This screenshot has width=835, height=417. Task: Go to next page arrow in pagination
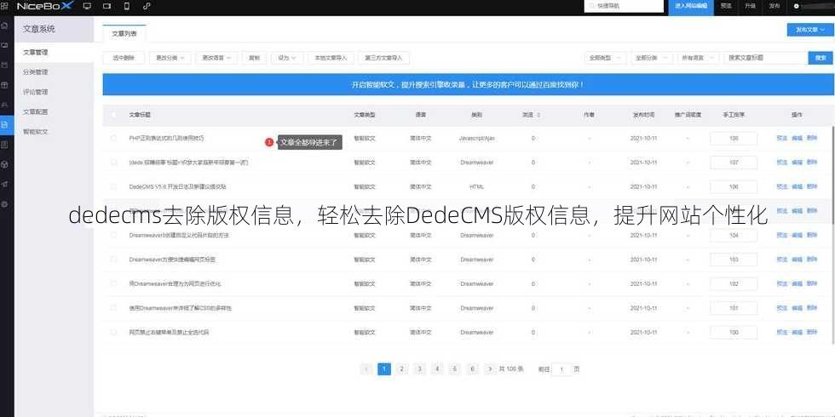489,369
